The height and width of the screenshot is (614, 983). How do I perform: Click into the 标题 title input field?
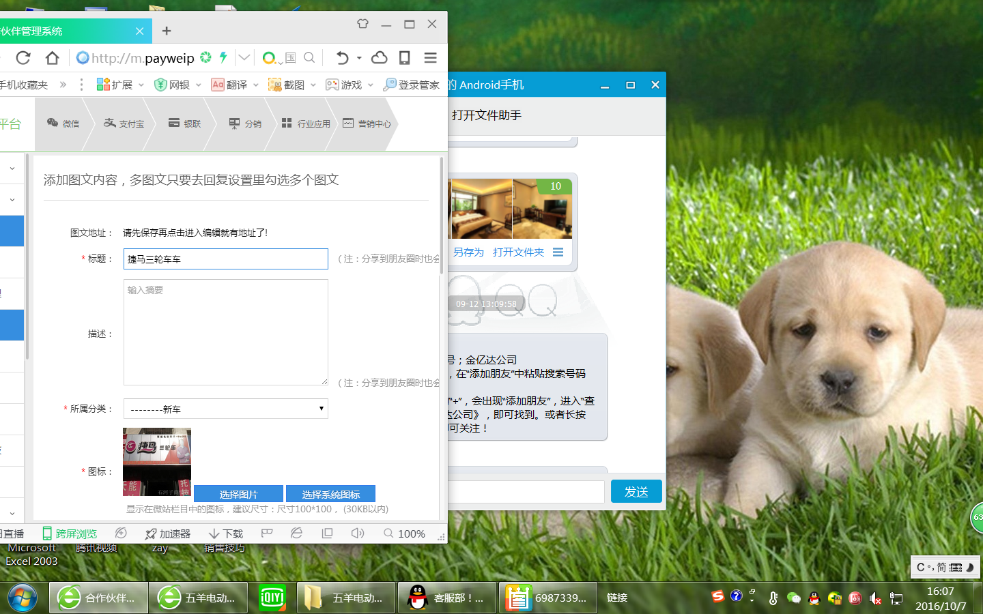pos(226,259)
